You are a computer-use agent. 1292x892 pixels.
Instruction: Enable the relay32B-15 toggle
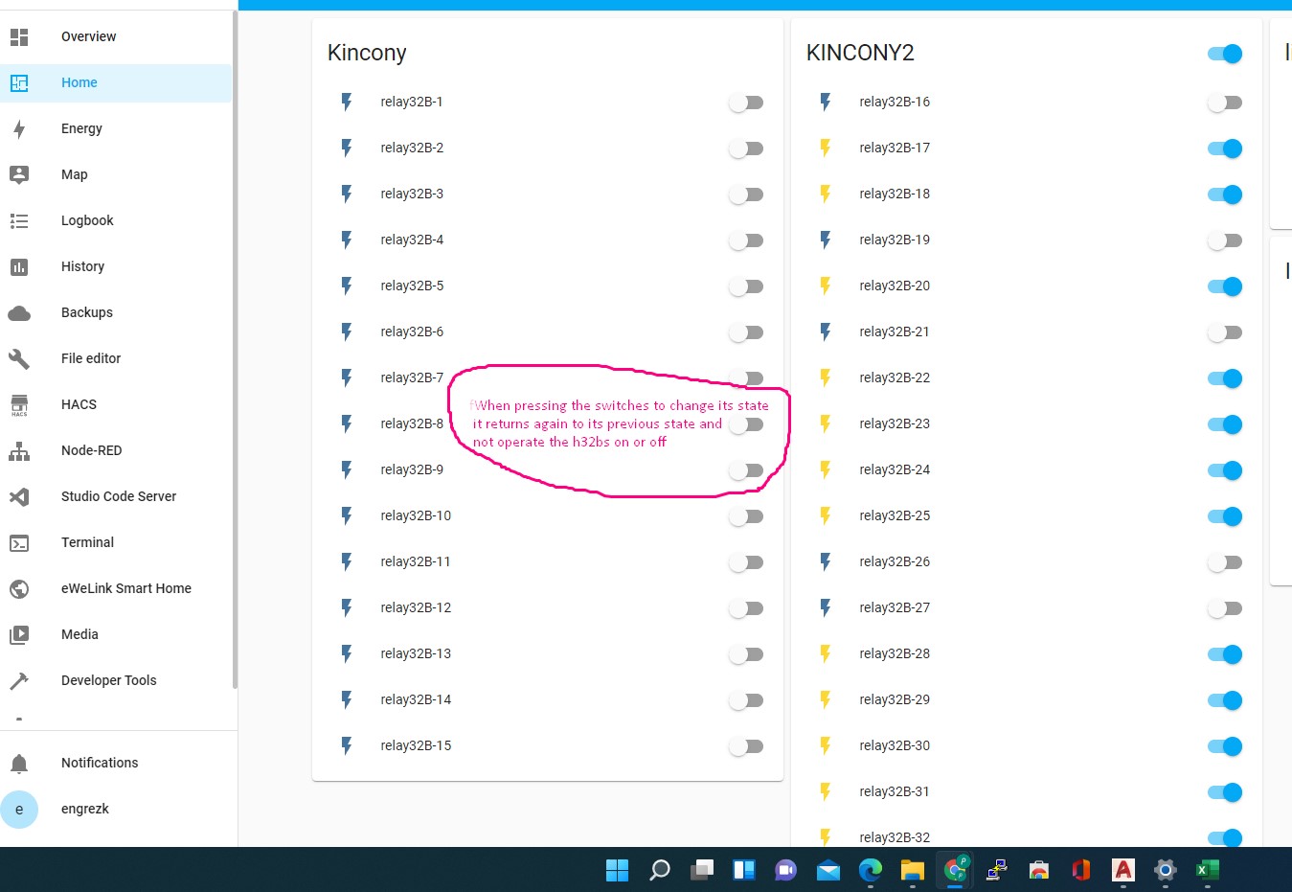click(x=745, y=746)
